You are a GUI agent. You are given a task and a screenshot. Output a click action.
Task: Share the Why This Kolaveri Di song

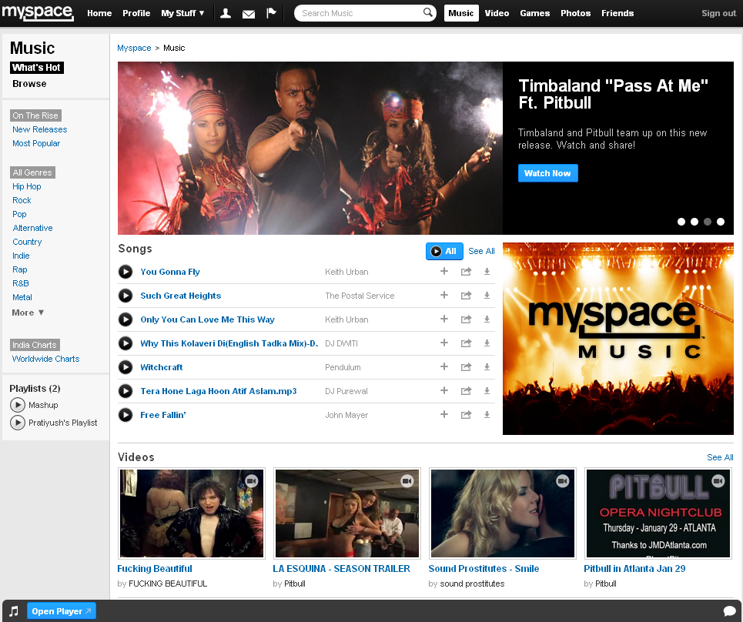click(x=467, y=343)
